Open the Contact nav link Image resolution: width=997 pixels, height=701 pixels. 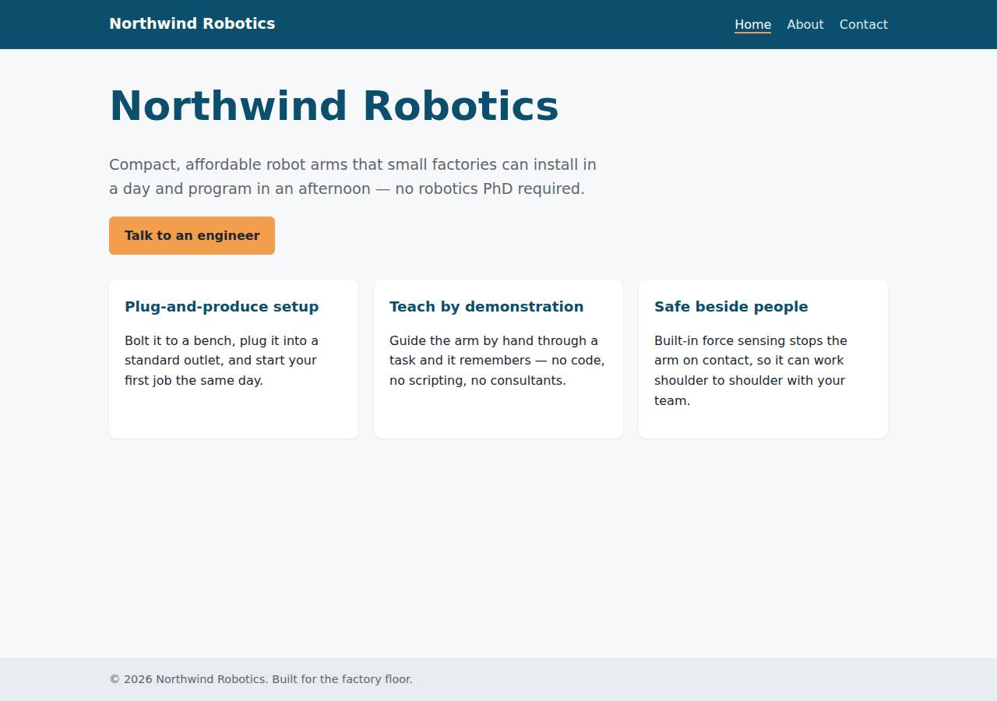pyautogui.click(x=863, y=24)
